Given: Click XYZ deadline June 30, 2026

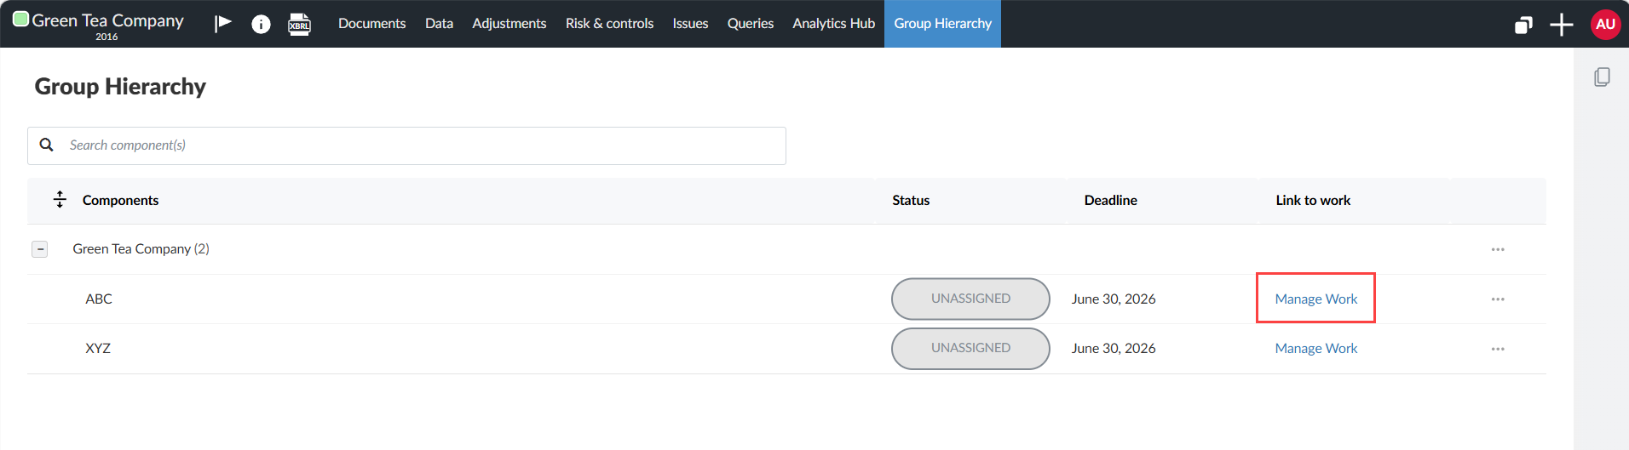Looking at the screenshot, I should (1114, 348).
